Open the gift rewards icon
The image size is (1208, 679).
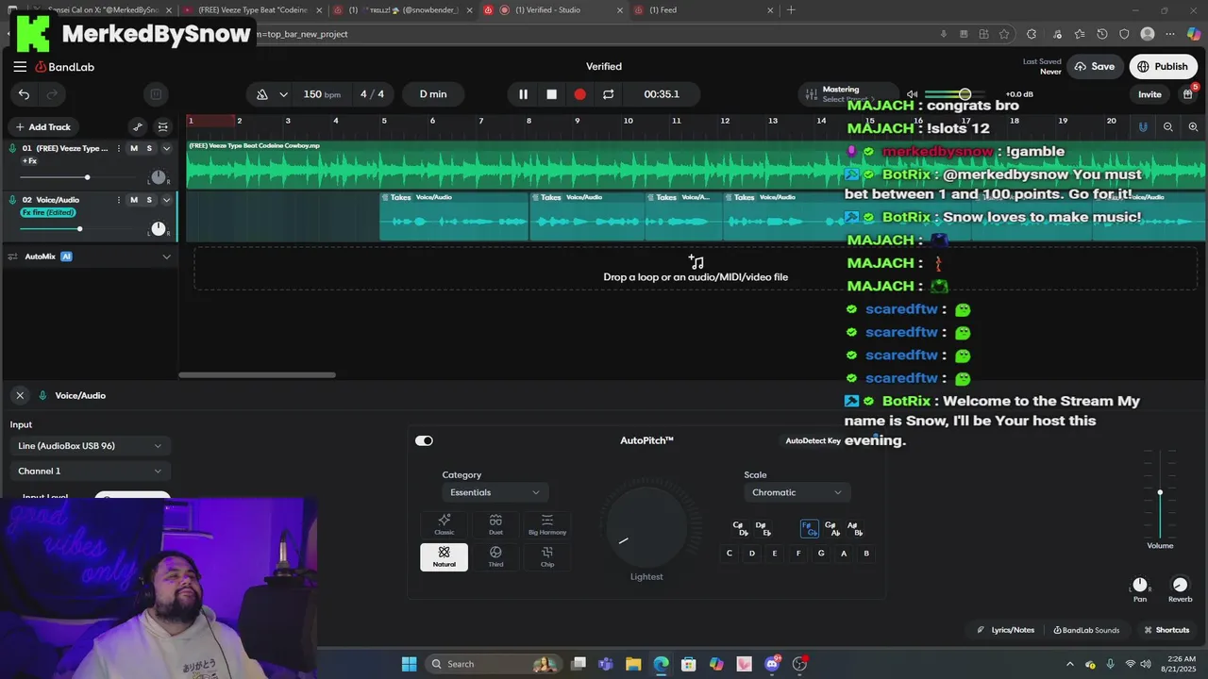(x=1188, y=94)
